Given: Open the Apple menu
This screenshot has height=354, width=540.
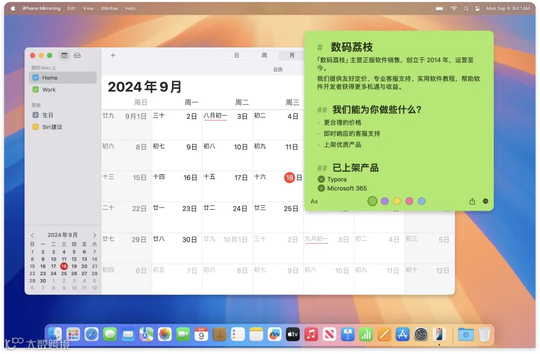Looking at the screenshot, I should click(12, 8).
